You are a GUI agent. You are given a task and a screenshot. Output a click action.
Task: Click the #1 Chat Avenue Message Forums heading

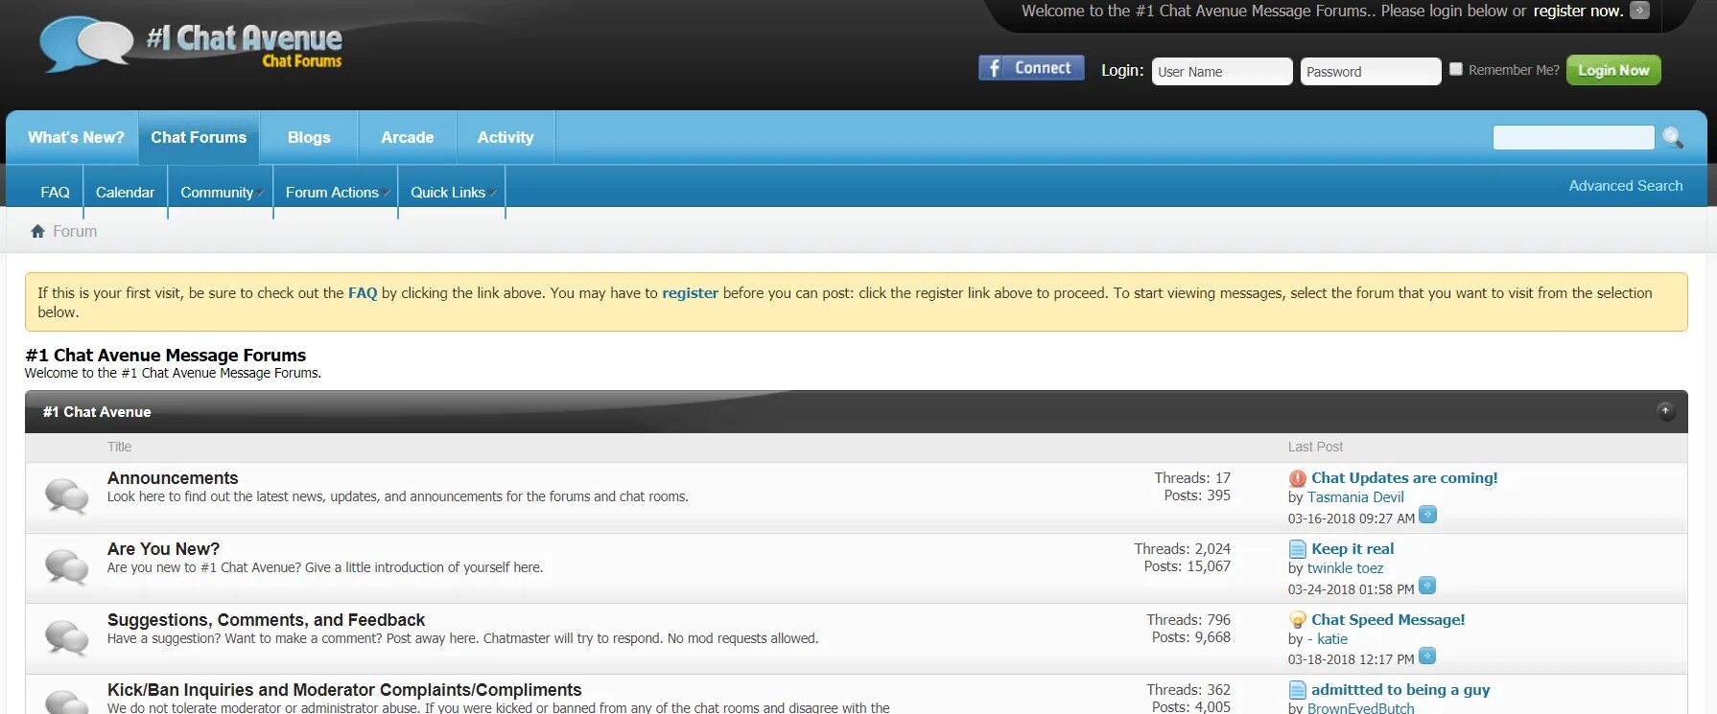pos(166,356)
